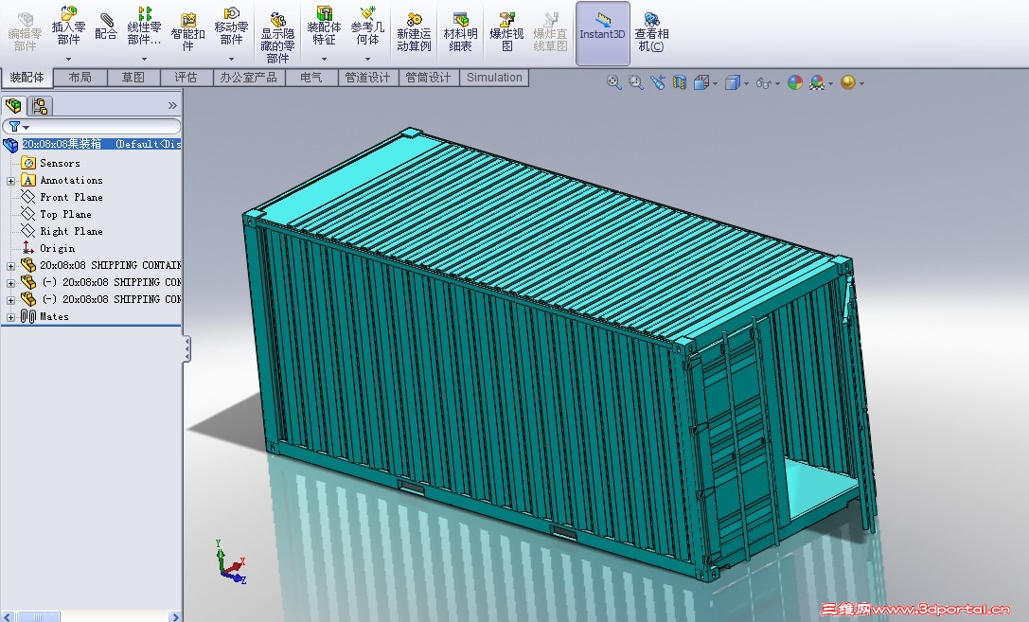Screen dimensions: 1029x622
Task: Click View Camera (查看相机) tool
Action: coord(651,31)
